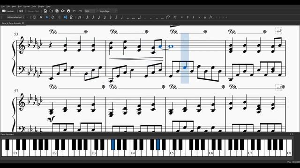Redo the last action
The width and height of the screenshot is (300, 168).
pyautogui.click(x=80, y=11)
